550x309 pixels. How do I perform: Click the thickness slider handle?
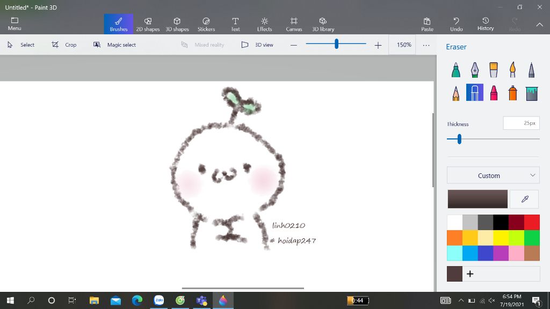coord(459,139)
